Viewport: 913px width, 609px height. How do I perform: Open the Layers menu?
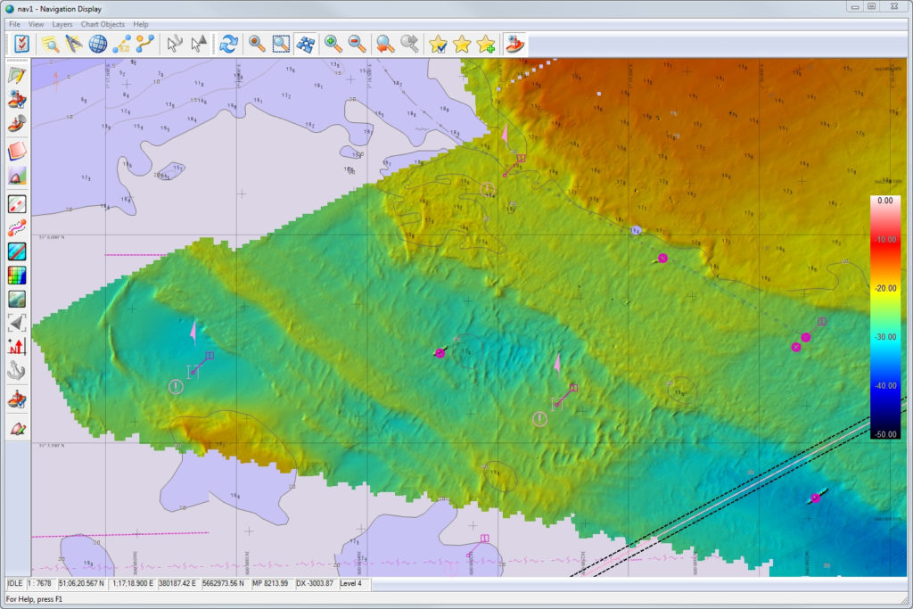(61, 24)
